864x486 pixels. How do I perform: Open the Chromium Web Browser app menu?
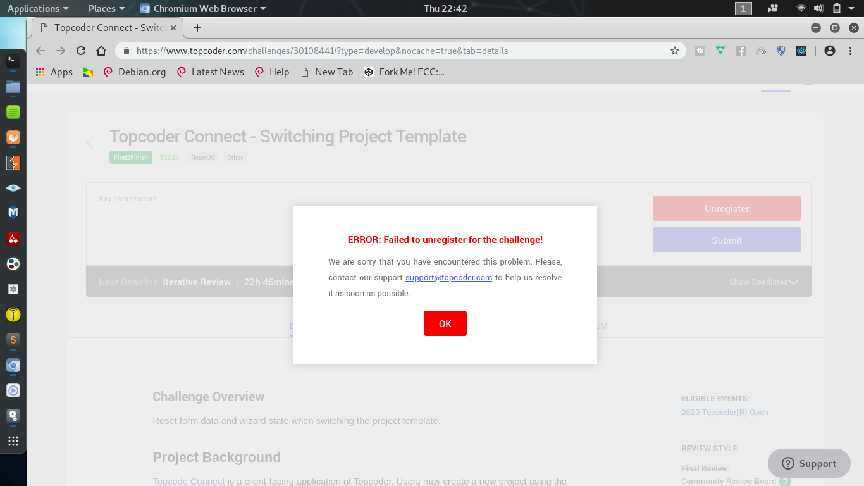(x=203, y=8)
